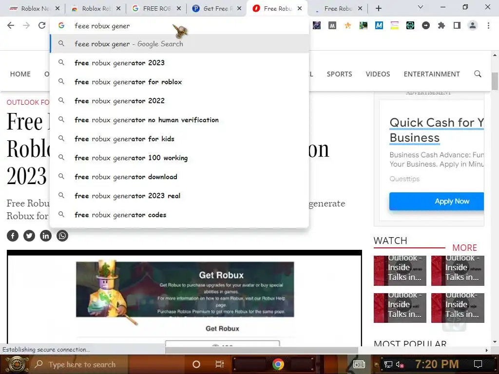Image resolution: width=499 pixels, height=374 pixels.
Task: Go back to the previous page
Action: coord(11,25)
